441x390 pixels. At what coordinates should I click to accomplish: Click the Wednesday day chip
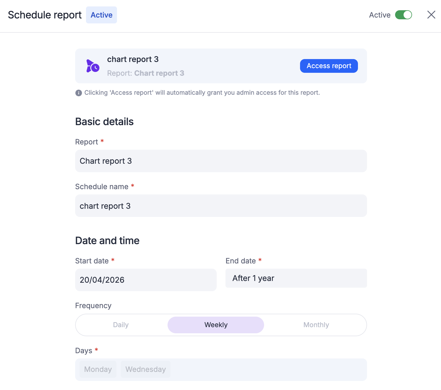pos(145,370)
